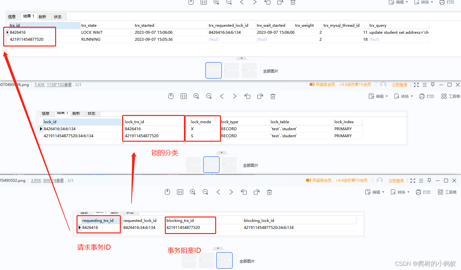
Task: Select the highlighted first thumbnail in trx_id viewer
Action: point(214,70)
